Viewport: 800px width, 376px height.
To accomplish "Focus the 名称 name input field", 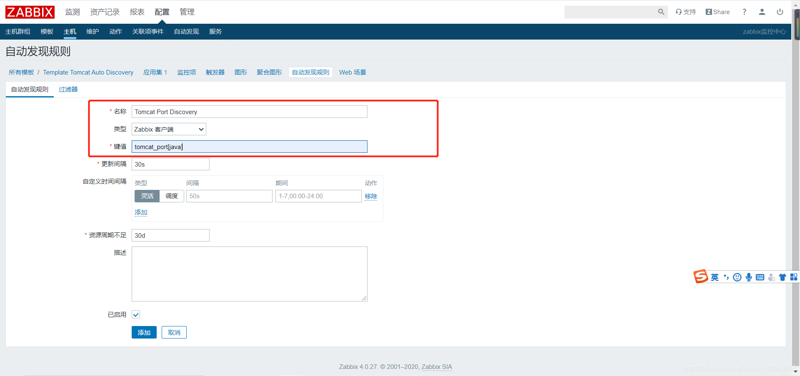I will point(250,112).
